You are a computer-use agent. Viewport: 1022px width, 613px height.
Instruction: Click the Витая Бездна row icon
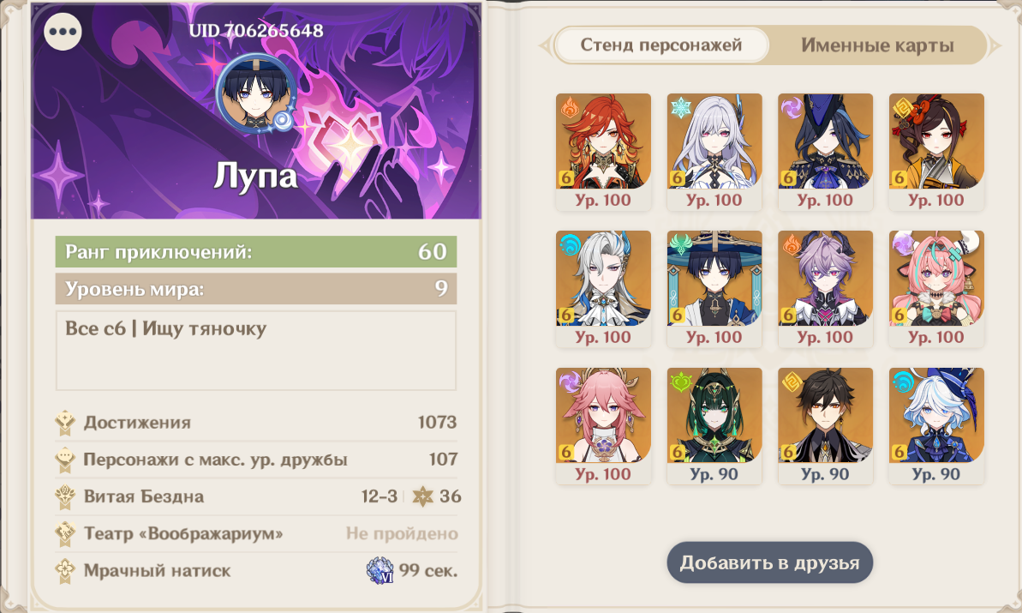click(x=65, y=497)
